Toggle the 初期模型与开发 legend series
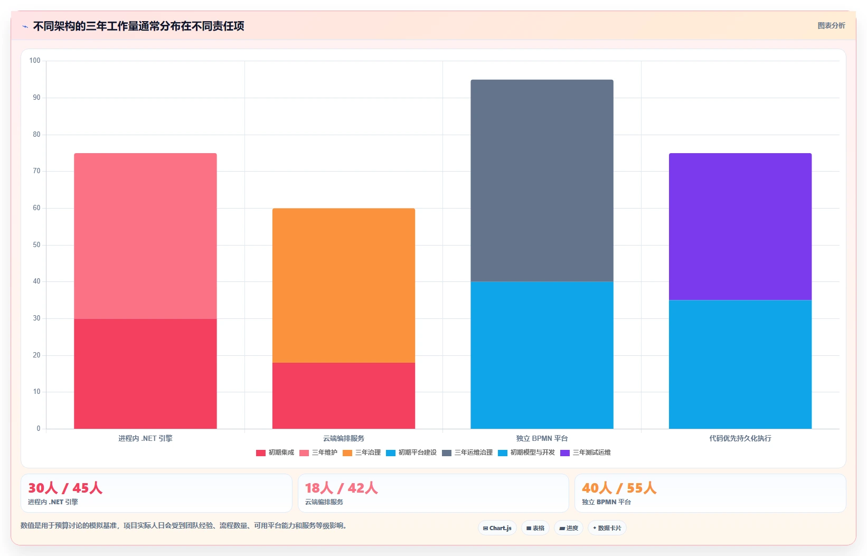This screenshot has height=556, width=867. (526, 453)
